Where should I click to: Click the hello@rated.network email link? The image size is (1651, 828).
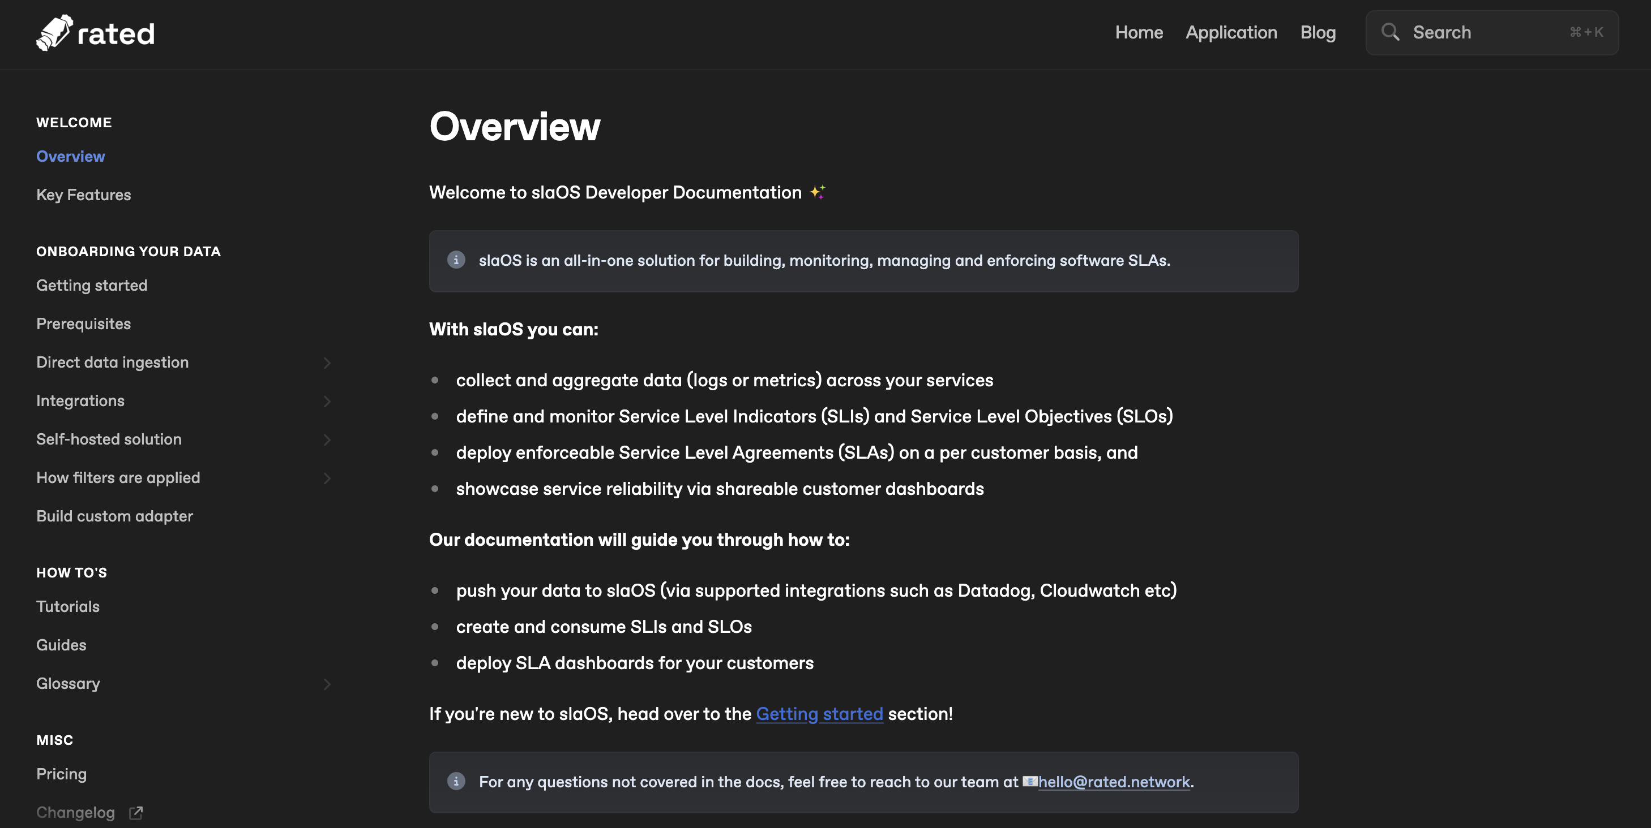click(1114, 782)
